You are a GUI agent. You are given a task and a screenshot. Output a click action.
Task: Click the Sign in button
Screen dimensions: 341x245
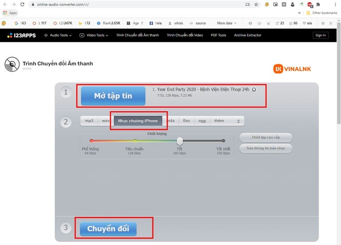click(x=320, y=35)
